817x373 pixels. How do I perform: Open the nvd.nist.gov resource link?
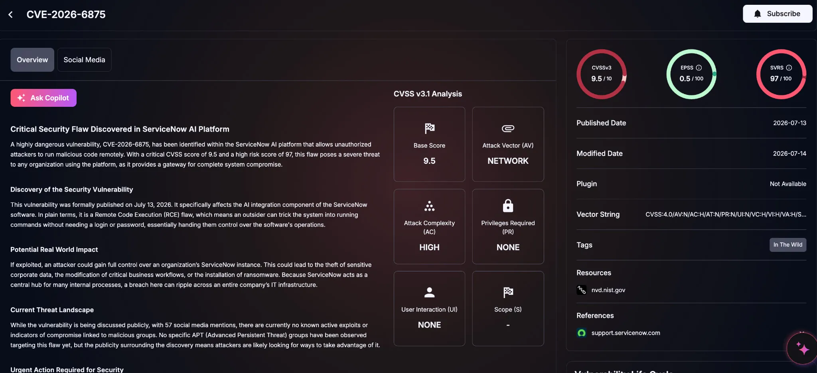pos(608,290)
